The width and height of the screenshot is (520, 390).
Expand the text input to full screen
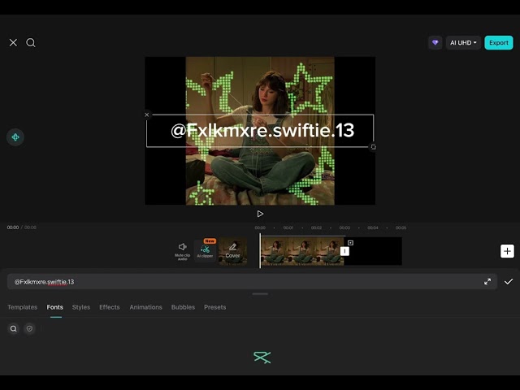coord(487,282)
